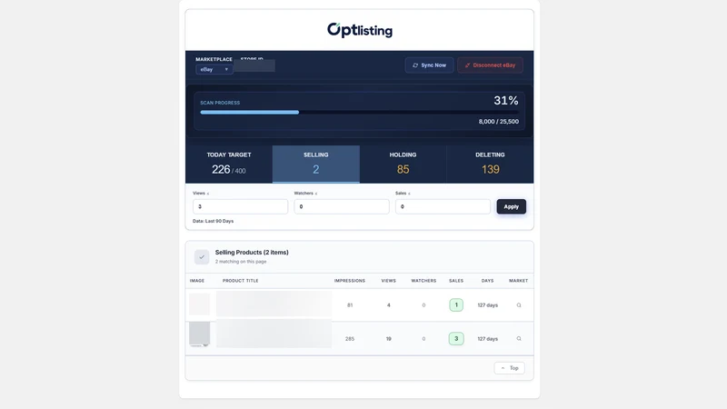Open the product thumbnail with 81 impressions
The width and height of the screenshot is (727, 409).
pos(199,304)
